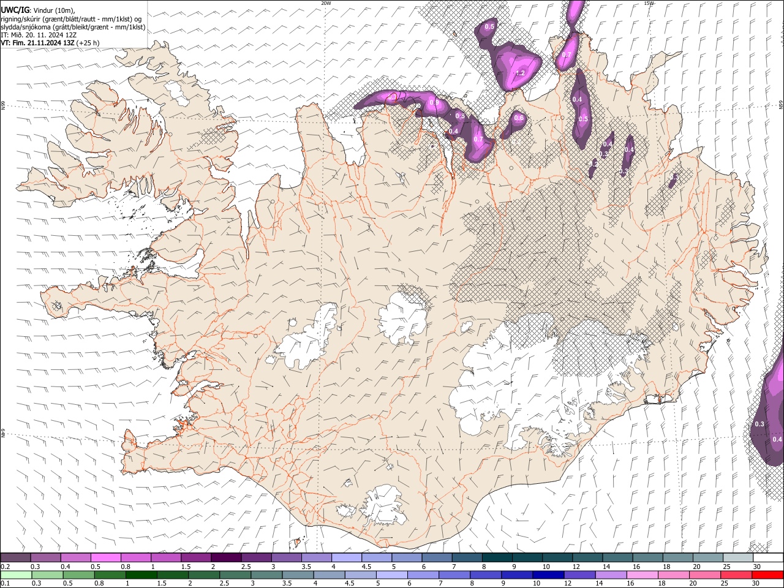Click the 'rigning/skúrir' legend description line
The width and height of the screenshot is (784, 588).
click(x=72, y=18)
